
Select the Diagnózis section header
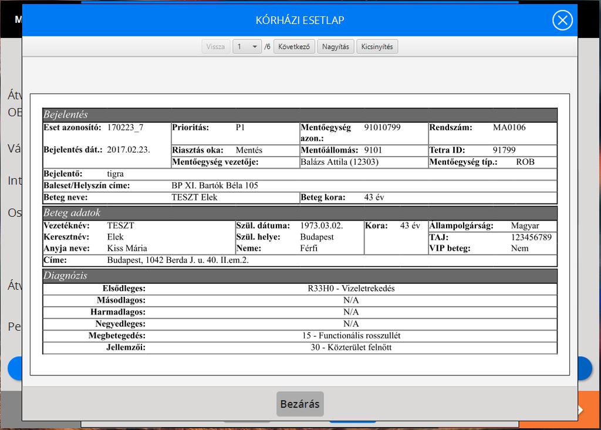pos(300,276)
